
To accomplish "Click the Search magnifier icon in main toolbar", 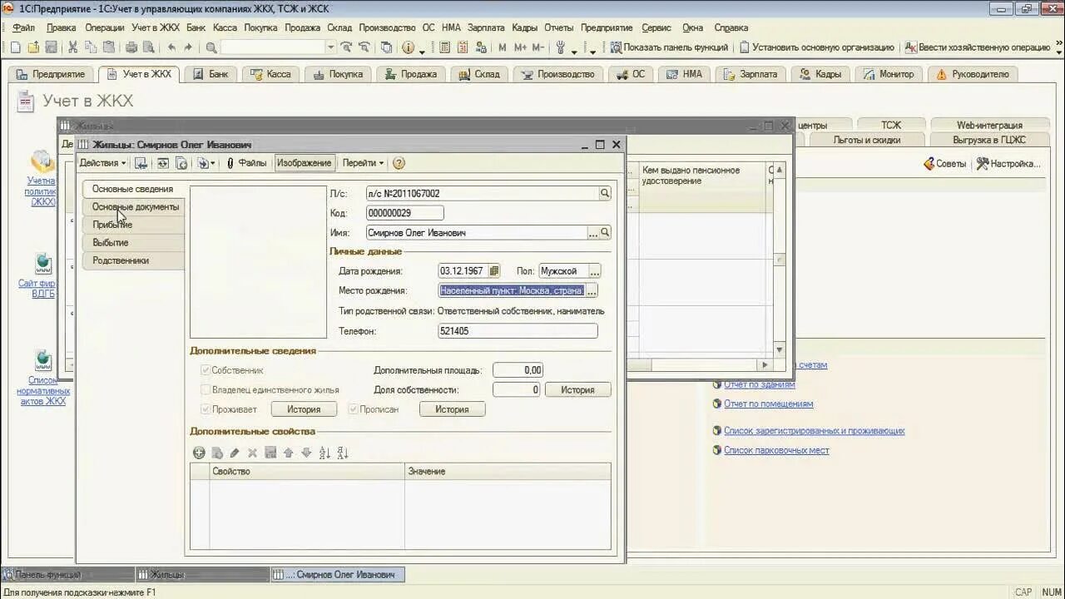I will point(211,47).
